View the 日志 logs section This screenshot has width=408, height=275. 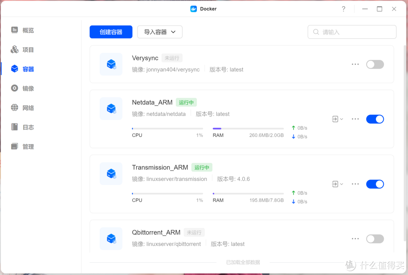coord(23,127)
